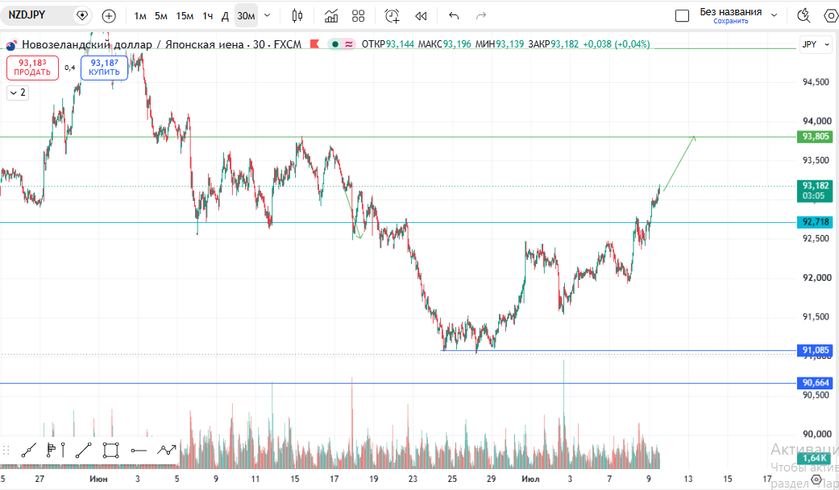Toggle the pink approximate-data indicator
Image resolution: width=839 pixels, height=490 pixels.
pos(348,44)
